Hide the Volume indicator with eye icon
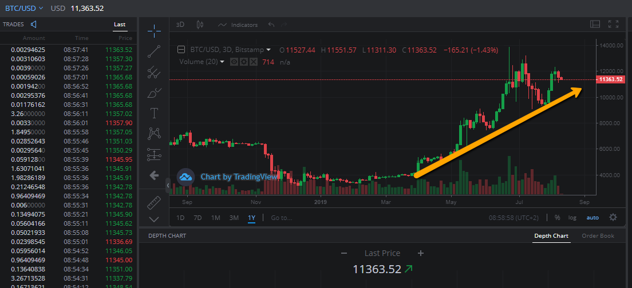 [x=234, y=62]
